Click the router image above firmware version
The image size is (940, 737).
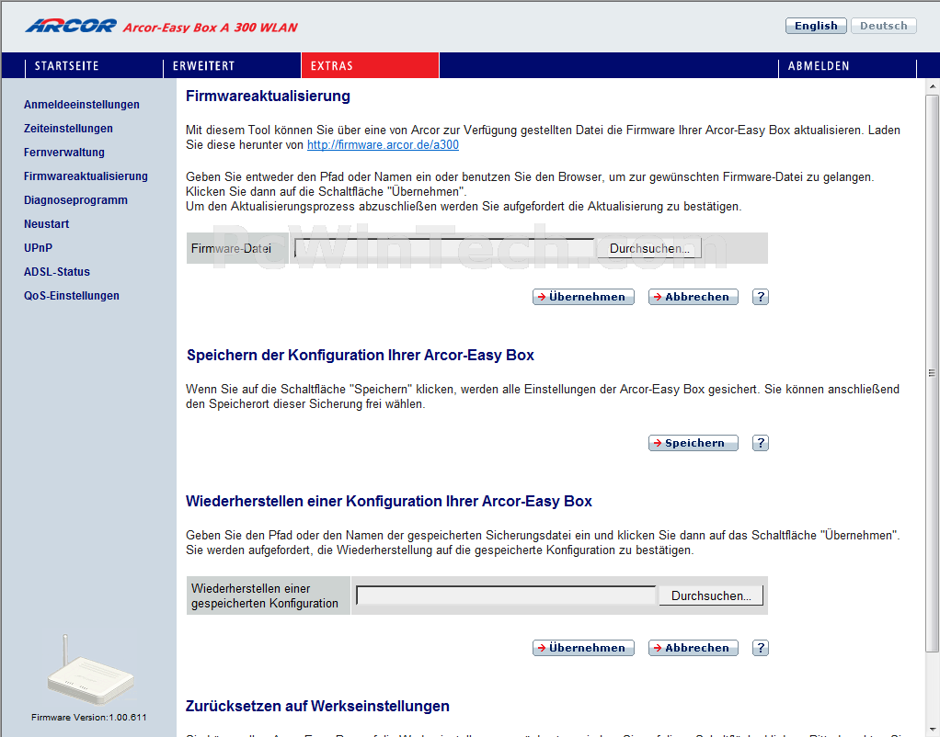click(90, 670)
